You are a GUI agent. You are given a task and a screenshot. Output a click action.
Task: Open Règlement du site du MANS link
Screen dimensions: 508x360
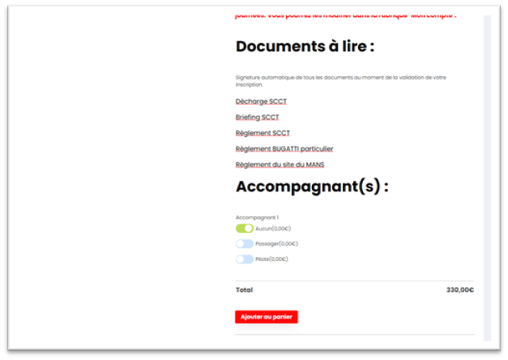(280, 165)
